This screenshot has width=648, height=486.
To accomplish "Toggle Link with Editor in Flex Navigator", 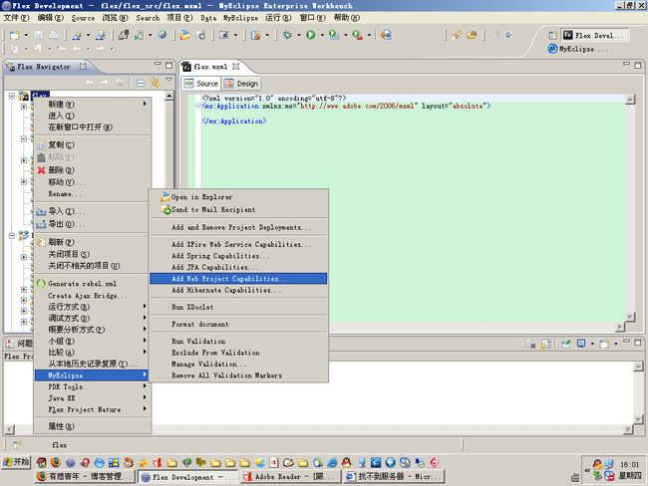I will click(155, 83).
